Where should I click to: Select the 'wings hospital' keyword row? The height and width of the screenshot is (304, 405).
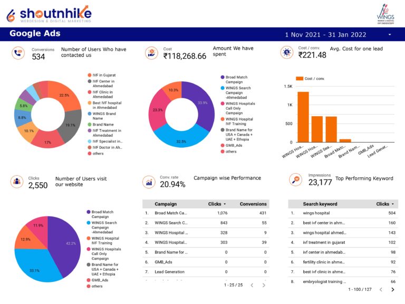[316, 213]
